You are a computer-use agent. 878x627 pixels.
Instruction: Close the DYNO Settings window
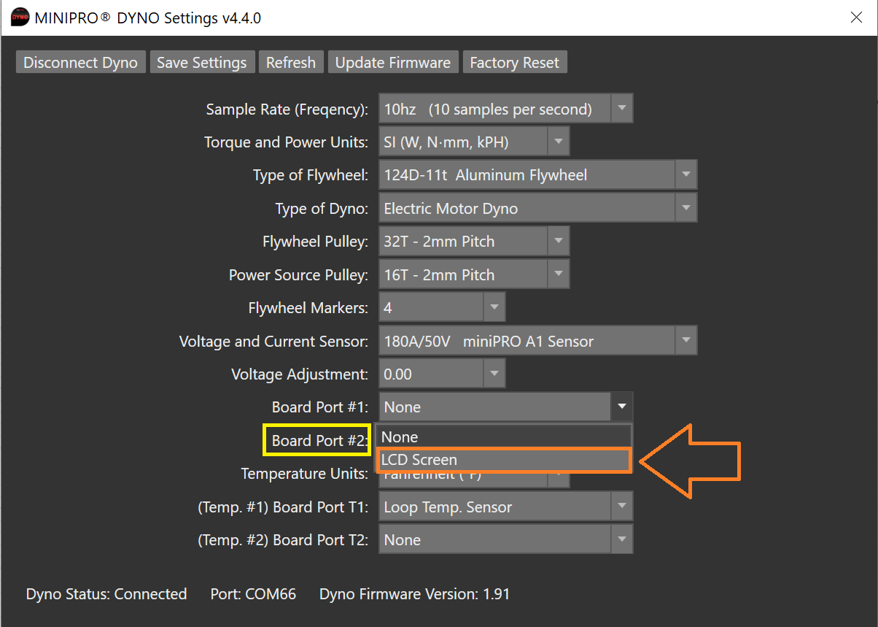[x=857, y=18]
